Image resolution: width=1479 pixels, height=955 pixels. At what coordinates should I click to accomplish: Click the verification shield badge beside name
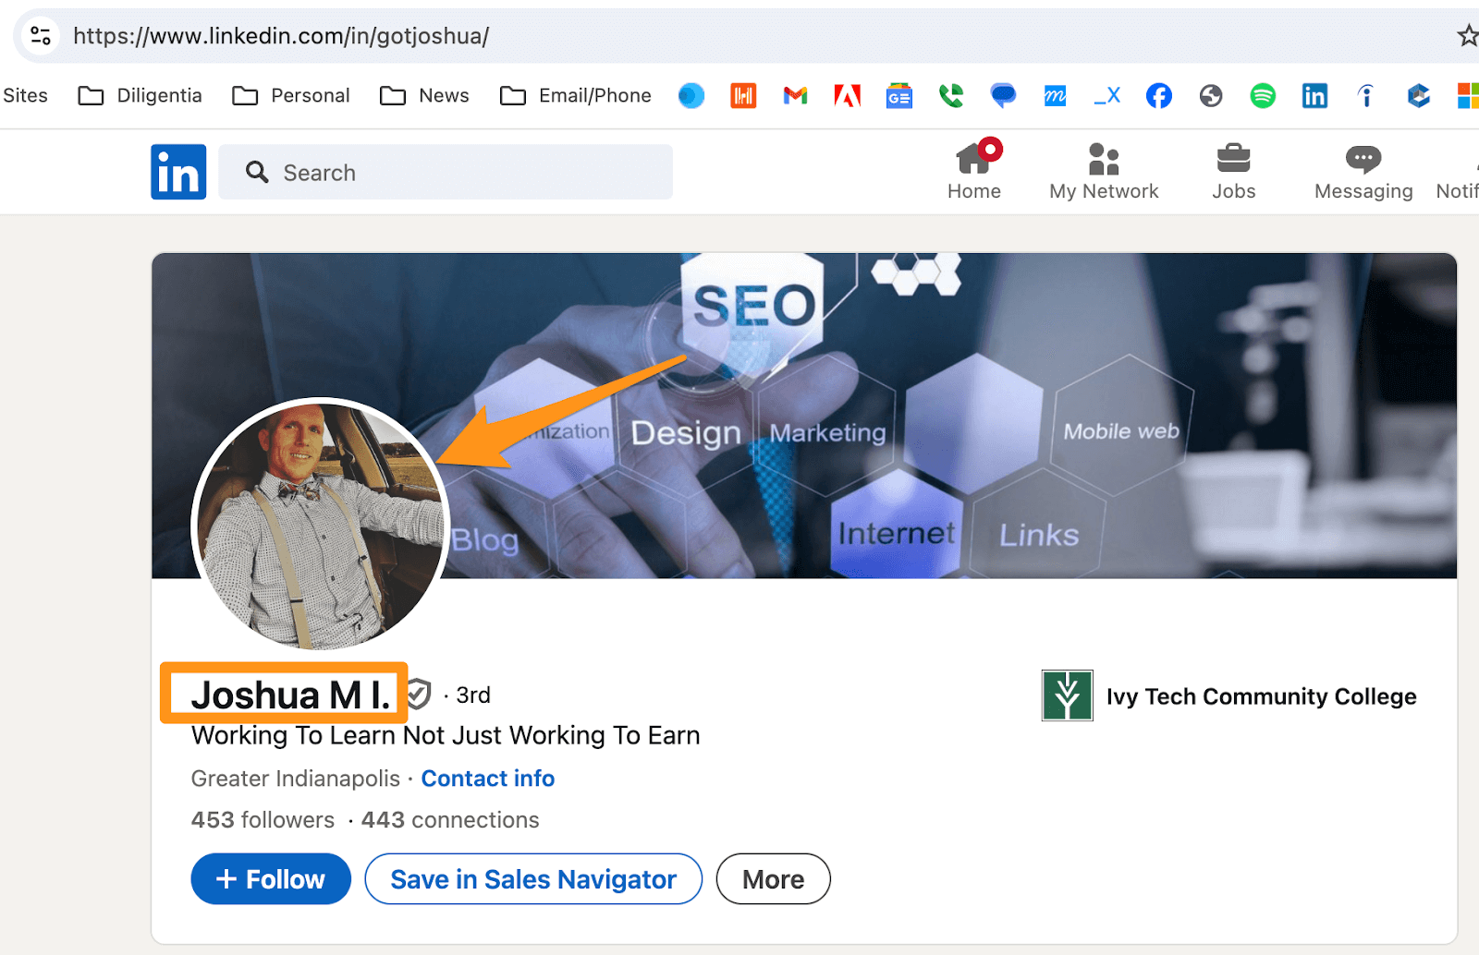pos(419,694)
